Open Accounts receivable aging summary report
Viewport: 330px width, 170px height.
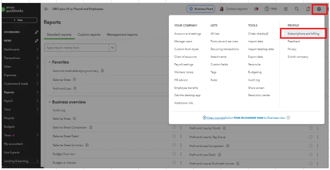75,71
